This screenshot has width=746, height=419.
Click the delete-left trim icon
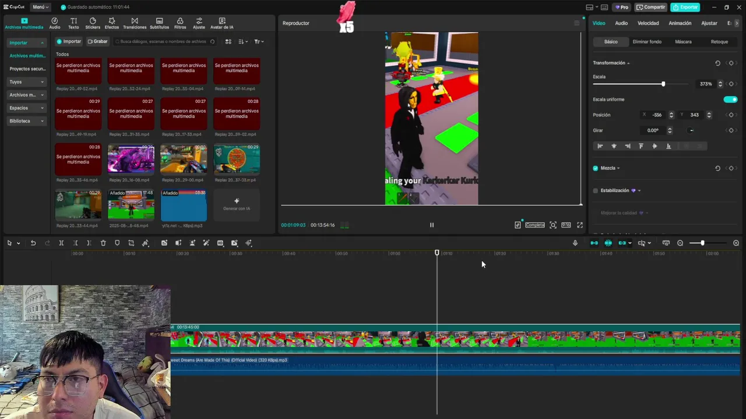point(75,243)
